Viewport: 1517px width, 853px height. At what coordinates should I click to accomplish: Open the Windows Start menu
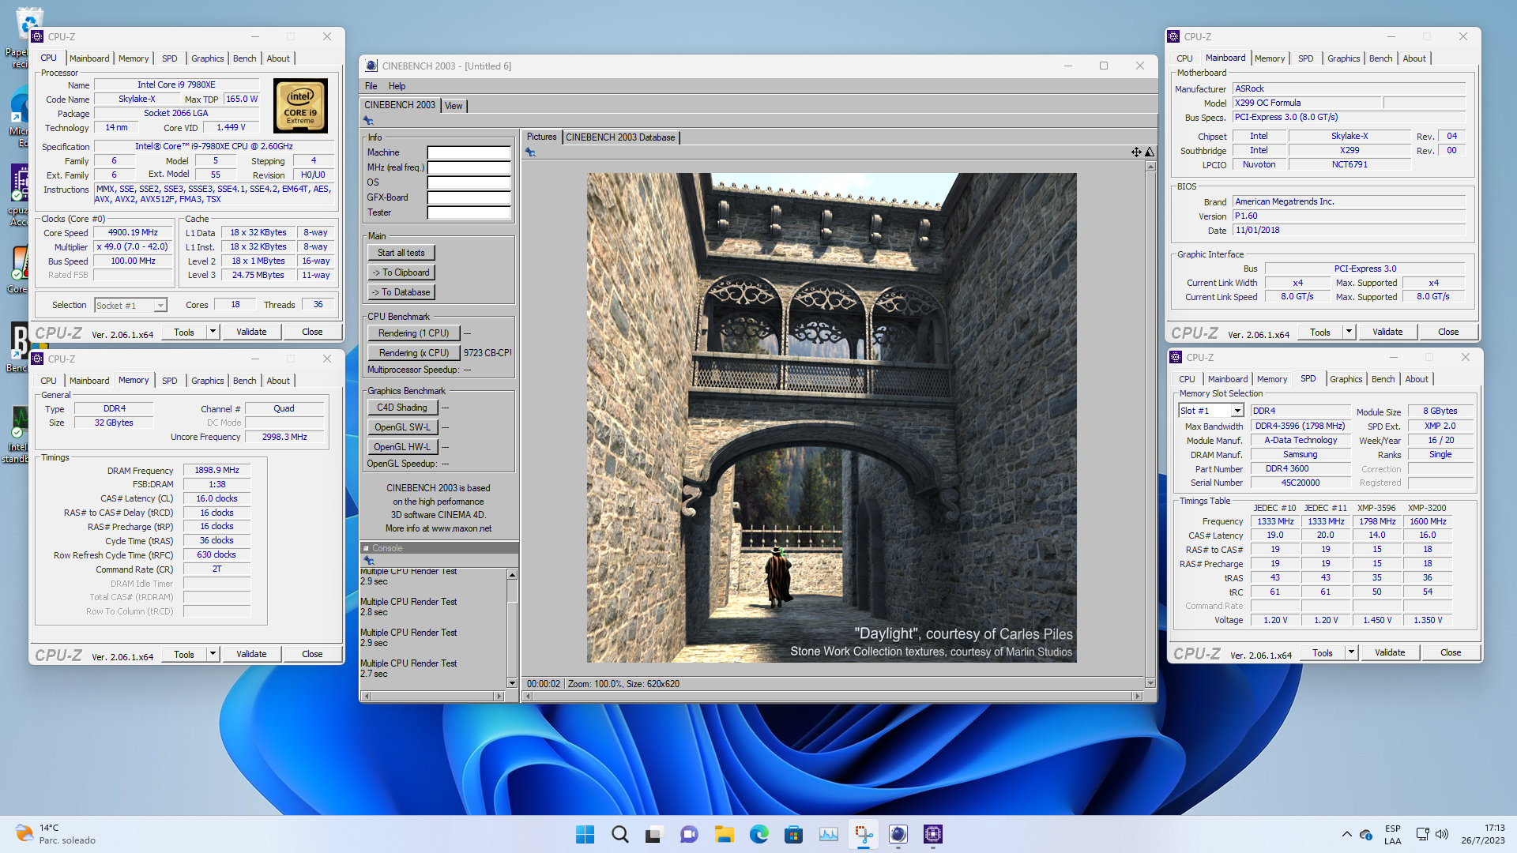pos(585,834)
